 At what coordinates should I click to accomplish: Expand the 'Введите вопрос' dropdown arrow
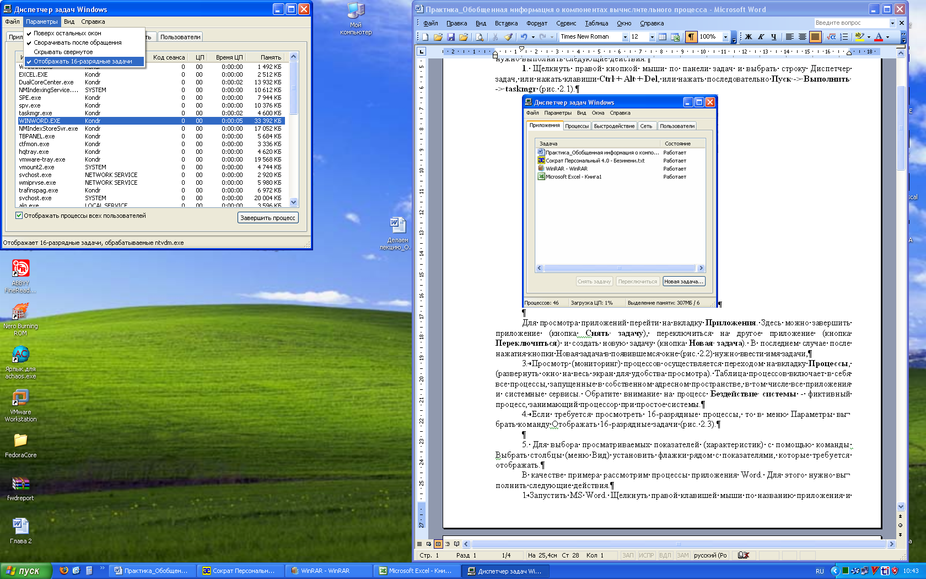click(892, 23)
